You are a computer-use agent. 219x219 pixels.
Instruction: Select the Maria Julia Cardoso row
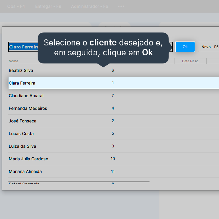[x=113, y=159]
